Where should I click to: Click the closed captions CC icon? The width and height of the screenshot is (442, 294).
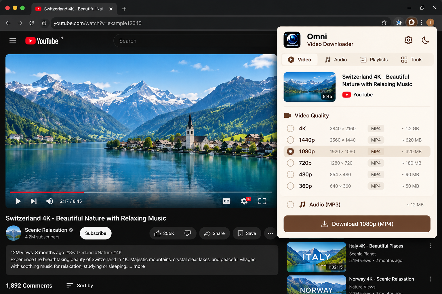[226, 201]
